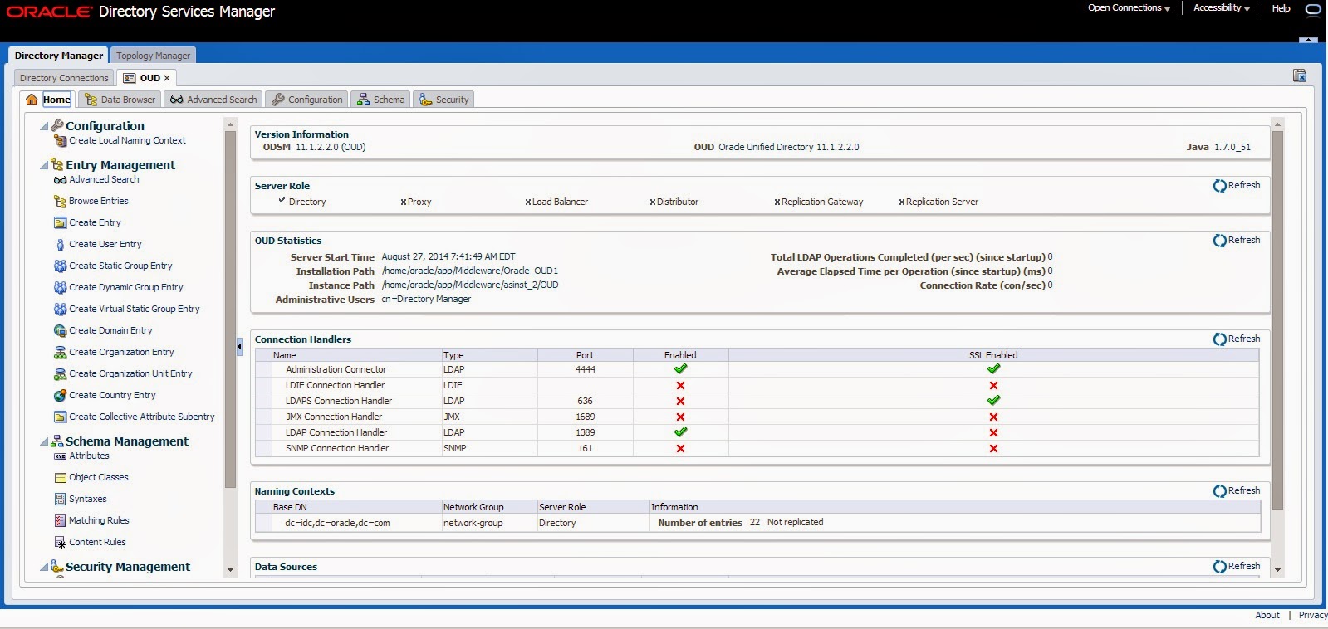
Task: Click the Syntaxes icon
Action: (60, 500)
